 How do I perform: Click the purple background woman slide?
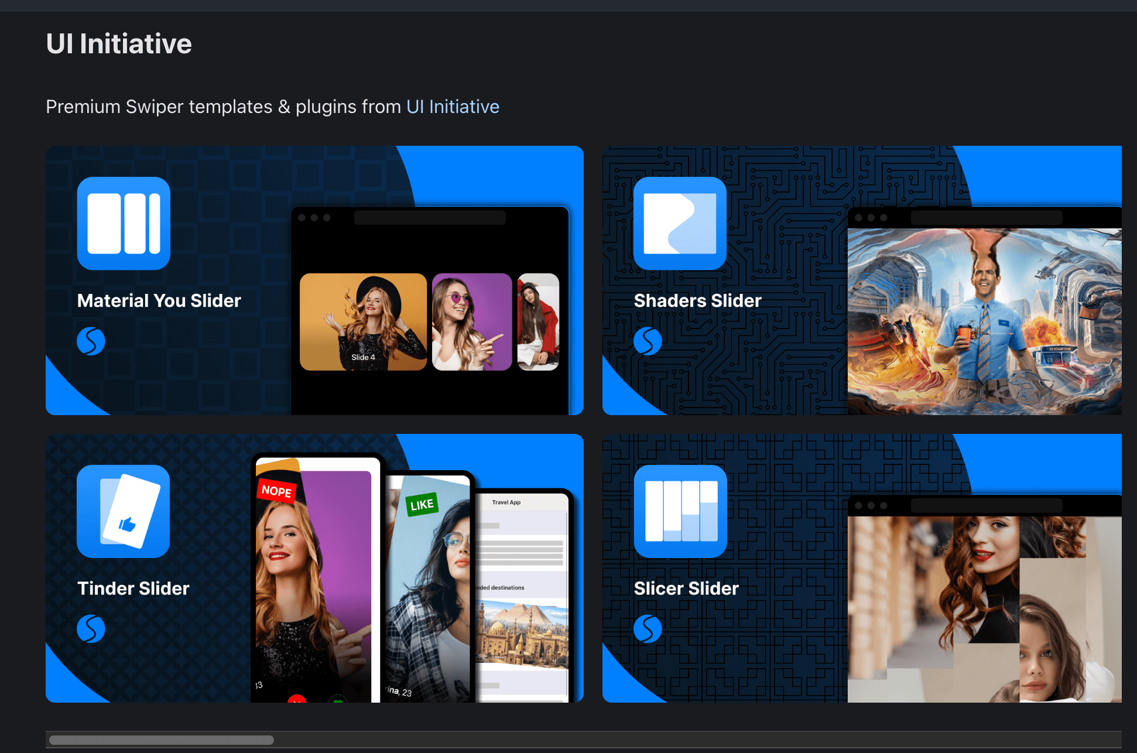click(472, 321)
